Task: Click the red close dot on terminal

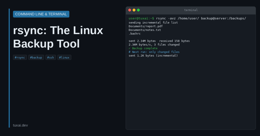Action: tap(130, 10)
